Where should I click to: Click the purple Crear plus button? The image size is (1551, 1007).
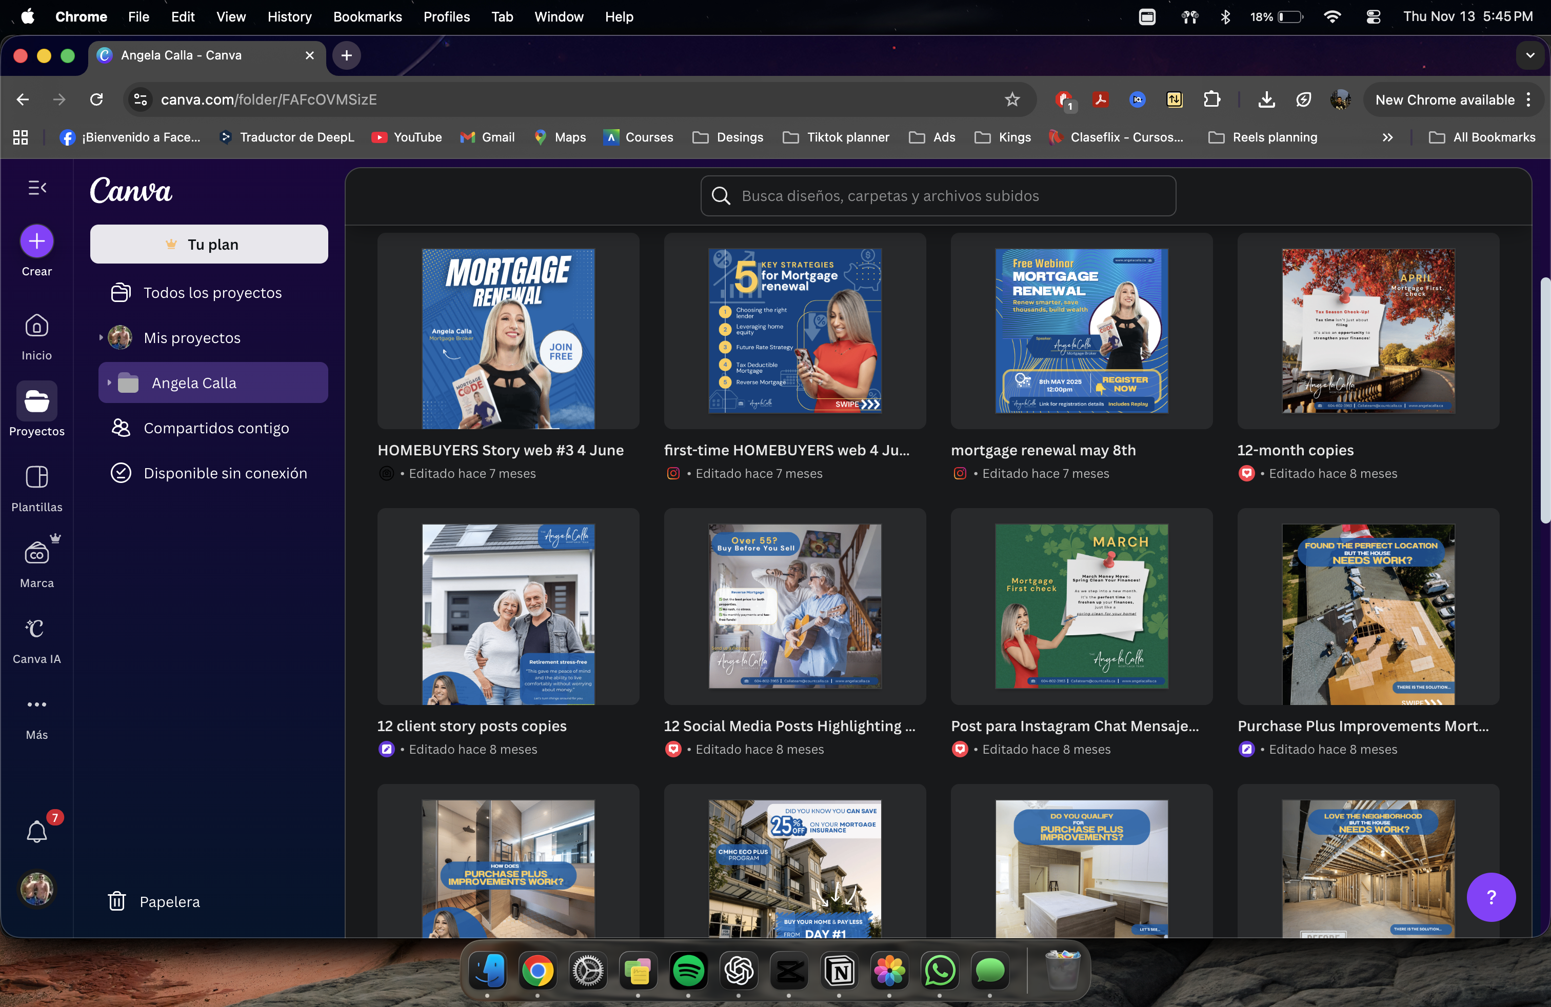[x=36, y=241]
